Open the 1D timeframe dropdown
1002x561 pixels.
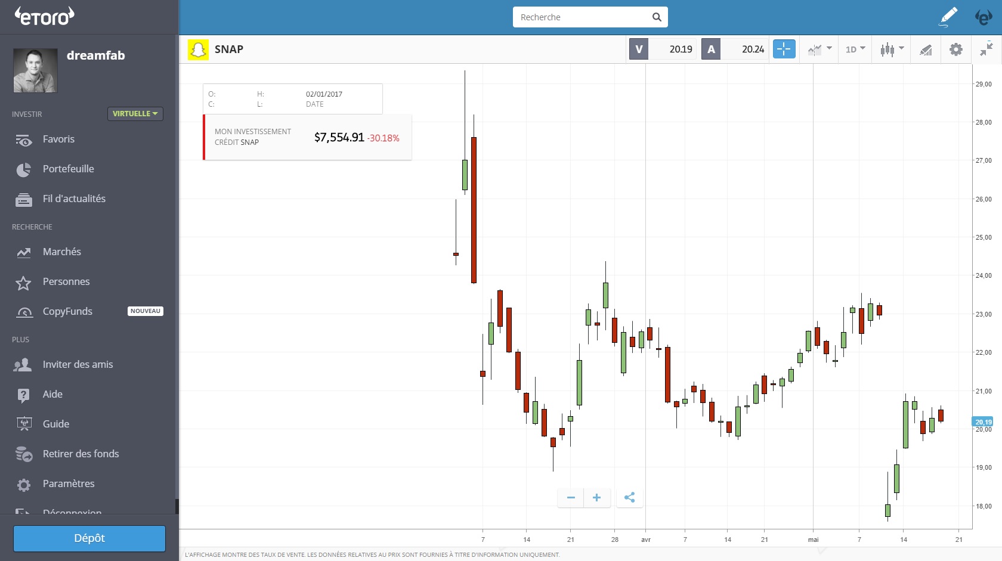point(855,49)
